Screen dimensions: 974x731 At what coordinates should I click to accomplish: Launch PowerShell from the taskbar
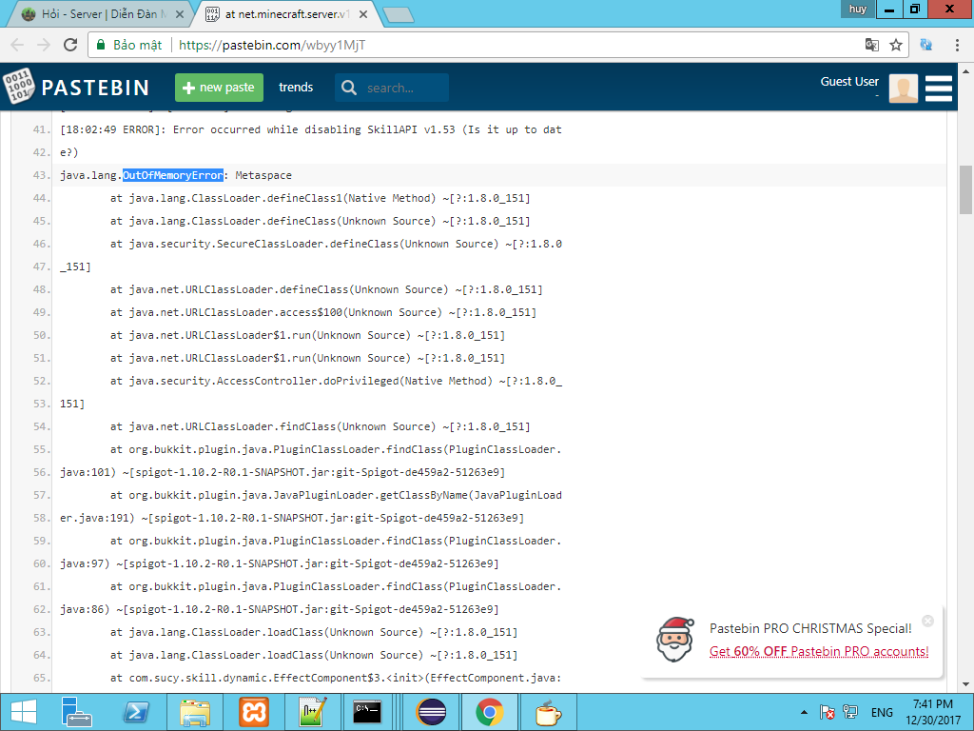[x=135, y=712]
